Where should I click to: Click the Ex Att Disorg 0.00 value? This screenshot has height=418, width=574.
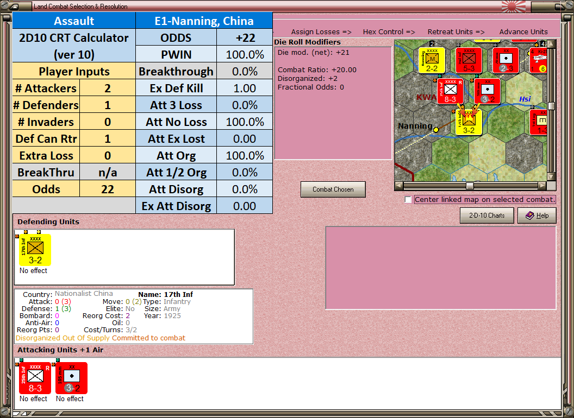pos(245,206)
